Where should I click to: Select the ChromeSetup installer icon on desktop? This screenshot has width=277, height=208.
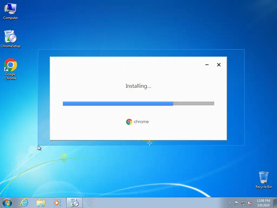point(11,39)
